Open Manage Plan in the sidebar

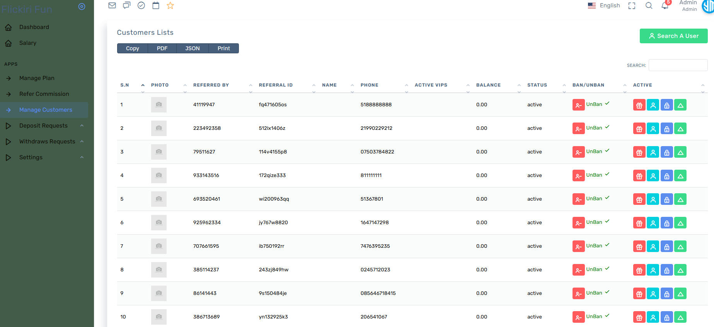pyautogui.click(x=37, y=78)
